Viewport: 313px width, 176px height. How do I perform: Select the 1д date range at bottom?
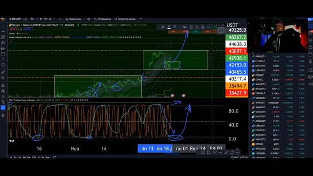[x=11, y=157]
